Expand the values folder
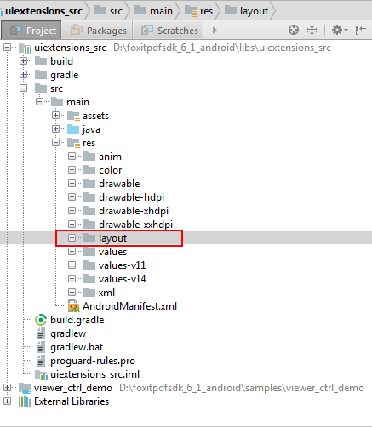 [x=72, y=252]
